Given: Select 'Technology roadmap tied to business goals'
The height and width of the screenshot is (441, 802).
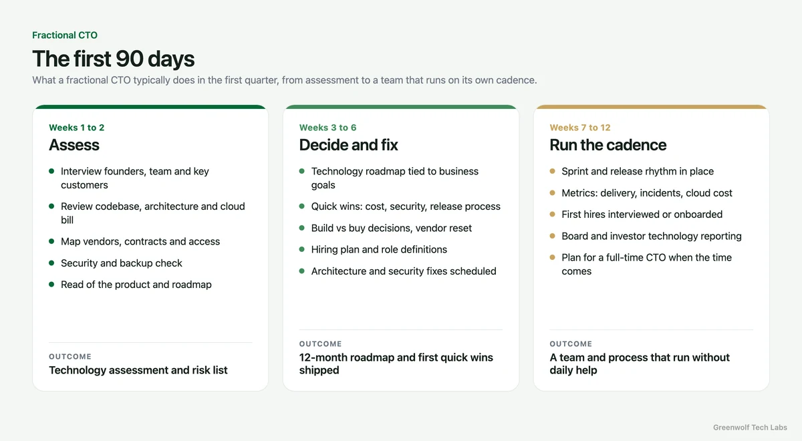Looking at the screenshot, I should [395, 178].
